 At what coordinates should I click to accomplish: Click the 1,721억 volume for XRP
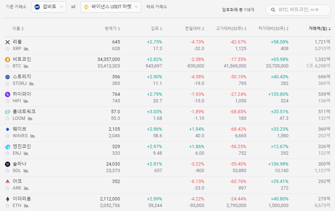point(322,42)
